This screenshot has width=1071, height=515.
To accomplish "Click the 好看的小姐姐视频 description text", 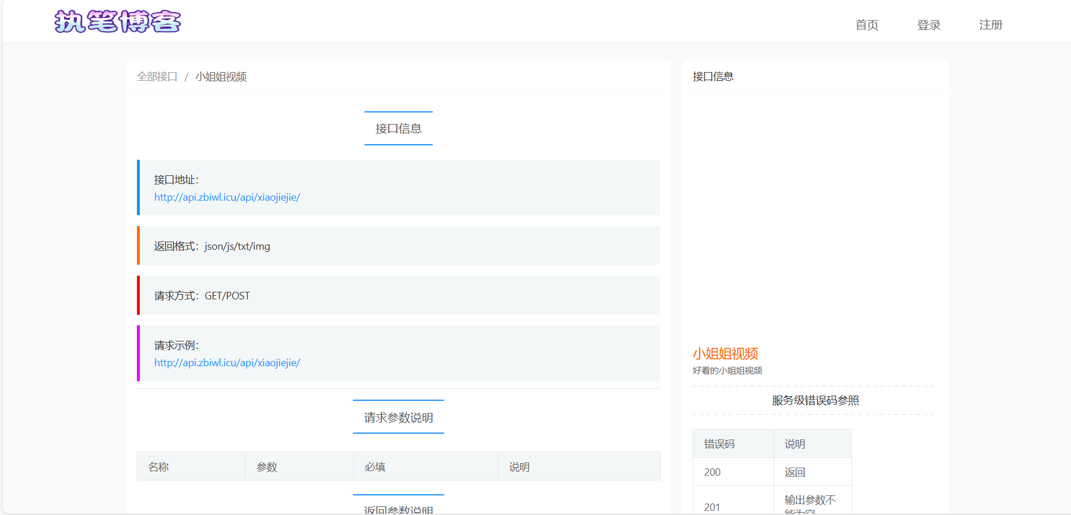I will pyautogui.click(x=727, y=370).
